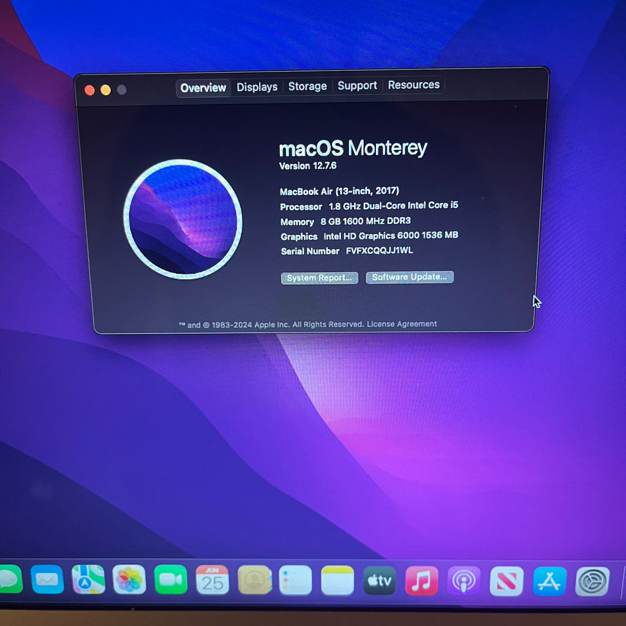Open the Support tab
Screen dimensions: 626x626
(357, 86)
